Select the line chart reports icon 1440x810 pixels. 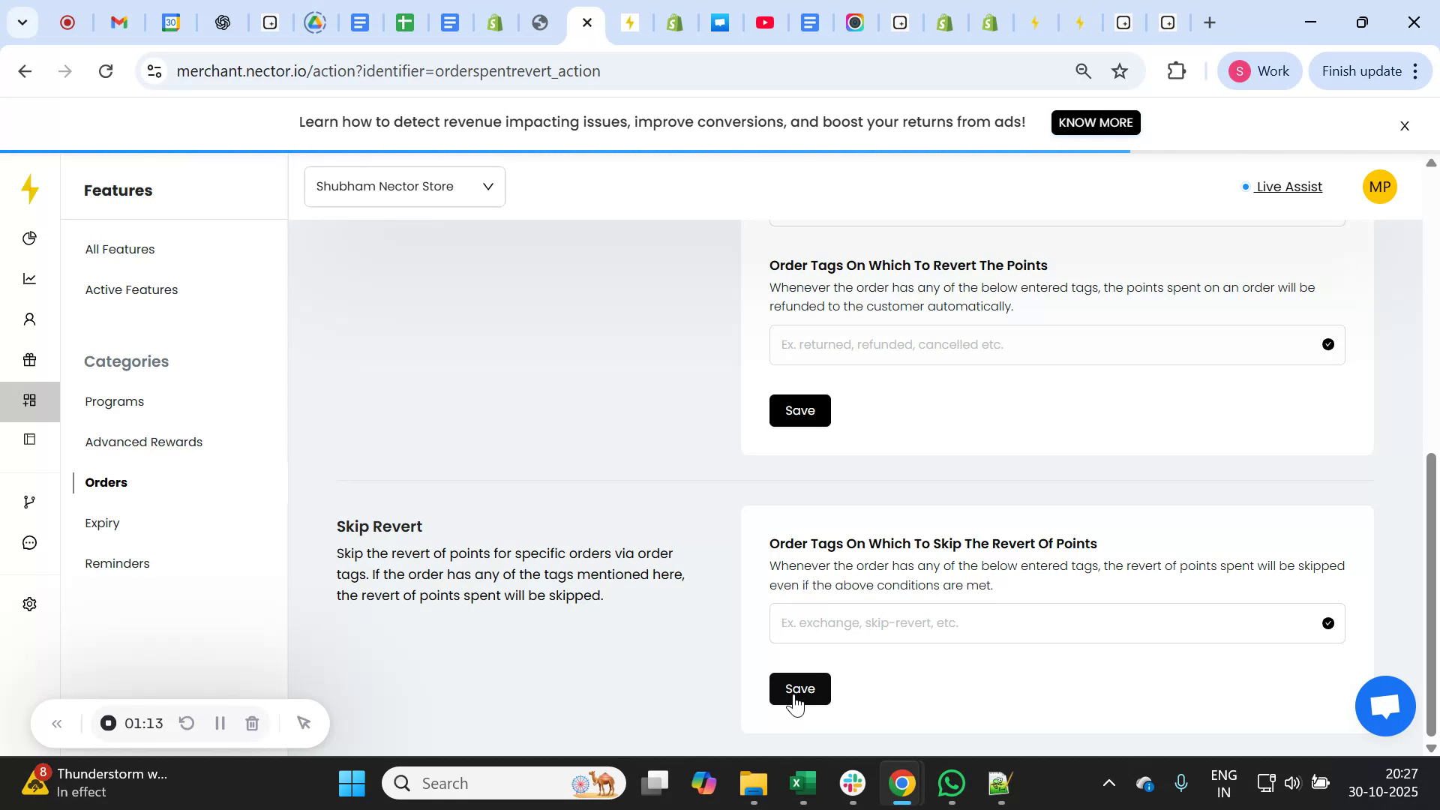click(29, 278)
